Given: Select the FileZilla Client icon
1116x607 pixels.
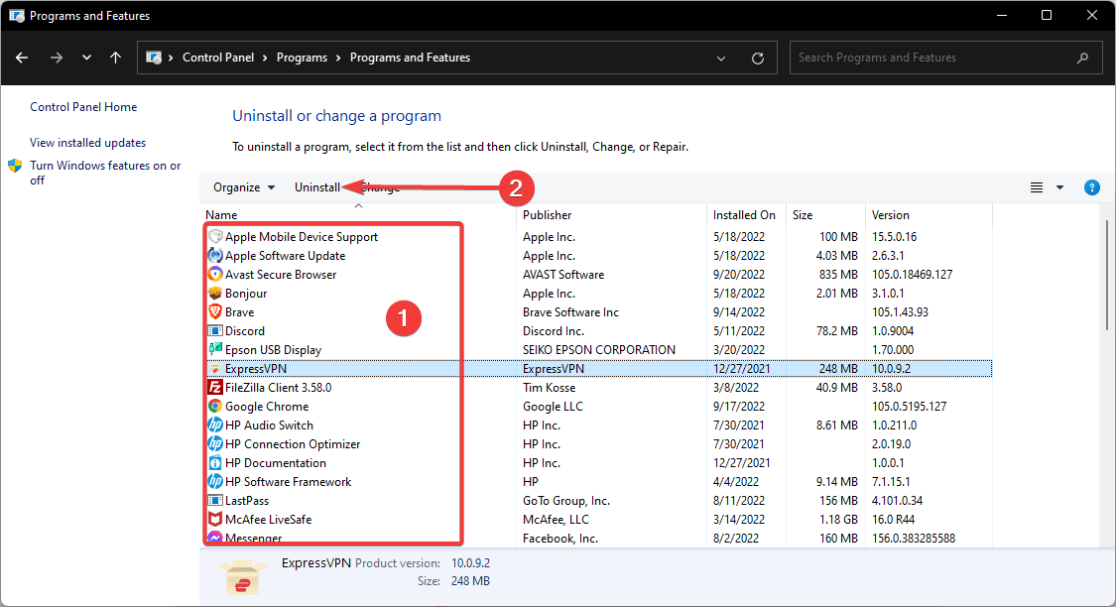Looking at the screenshot, I should coord(215,388).
